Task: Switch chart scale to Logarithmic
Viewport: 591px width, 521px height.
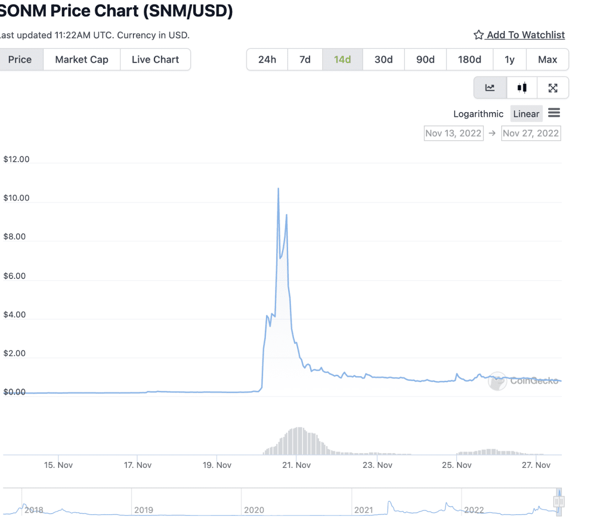Action: (478, 114)
